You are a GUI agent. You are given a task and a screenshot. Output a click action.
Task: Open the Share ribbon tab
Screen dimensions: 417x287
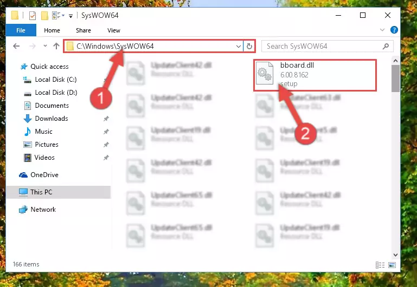pyautogui.click(x=84, y=30)
